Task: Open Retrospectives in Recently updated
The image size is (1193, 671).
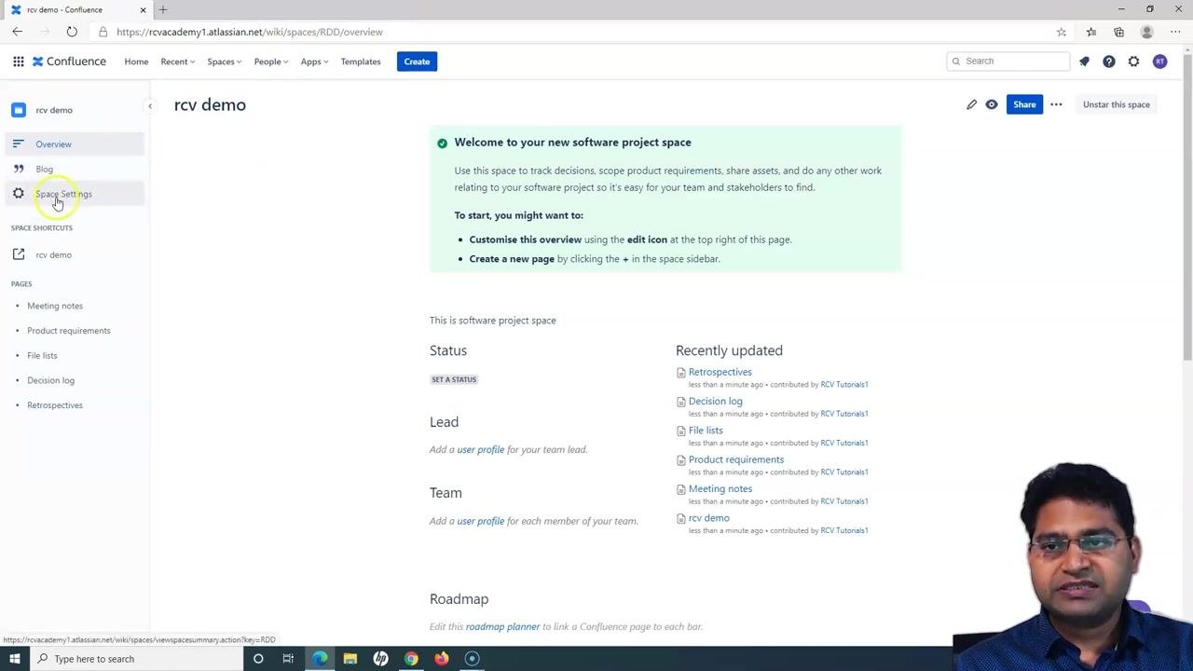Action: (x=720, y=372)
